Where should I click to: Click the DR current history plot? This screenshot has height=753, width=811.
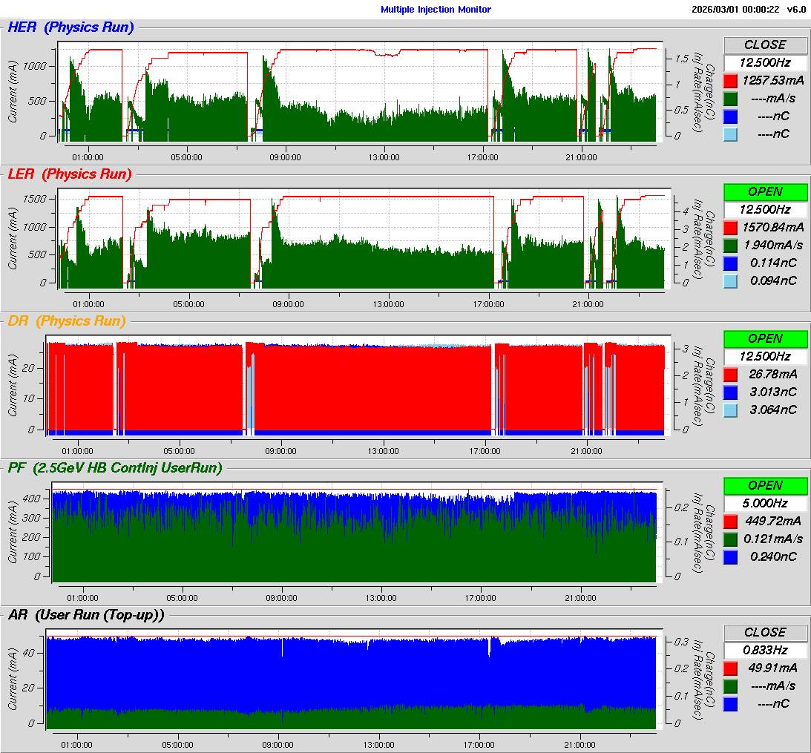[358, 385]
